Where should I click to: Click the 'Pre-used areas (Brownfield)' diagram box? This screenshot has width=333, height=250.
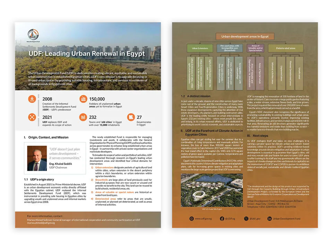pos(230,48)
